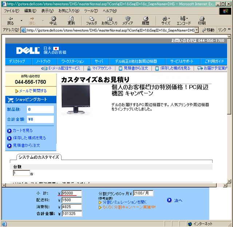Open the address bar dropdown arrow
233x227 pixels.
197,30
